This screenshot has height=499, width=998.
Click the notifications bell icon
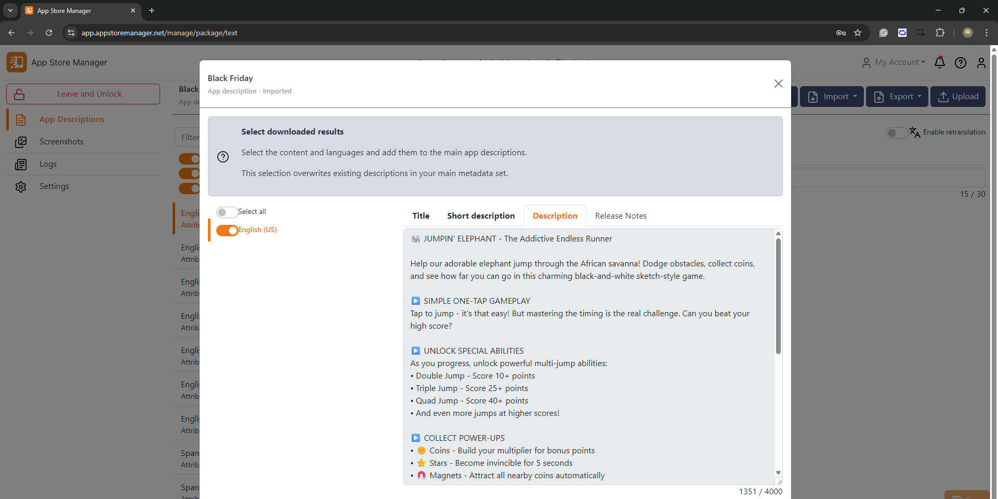pyautogui.click(x=939, y=63)
